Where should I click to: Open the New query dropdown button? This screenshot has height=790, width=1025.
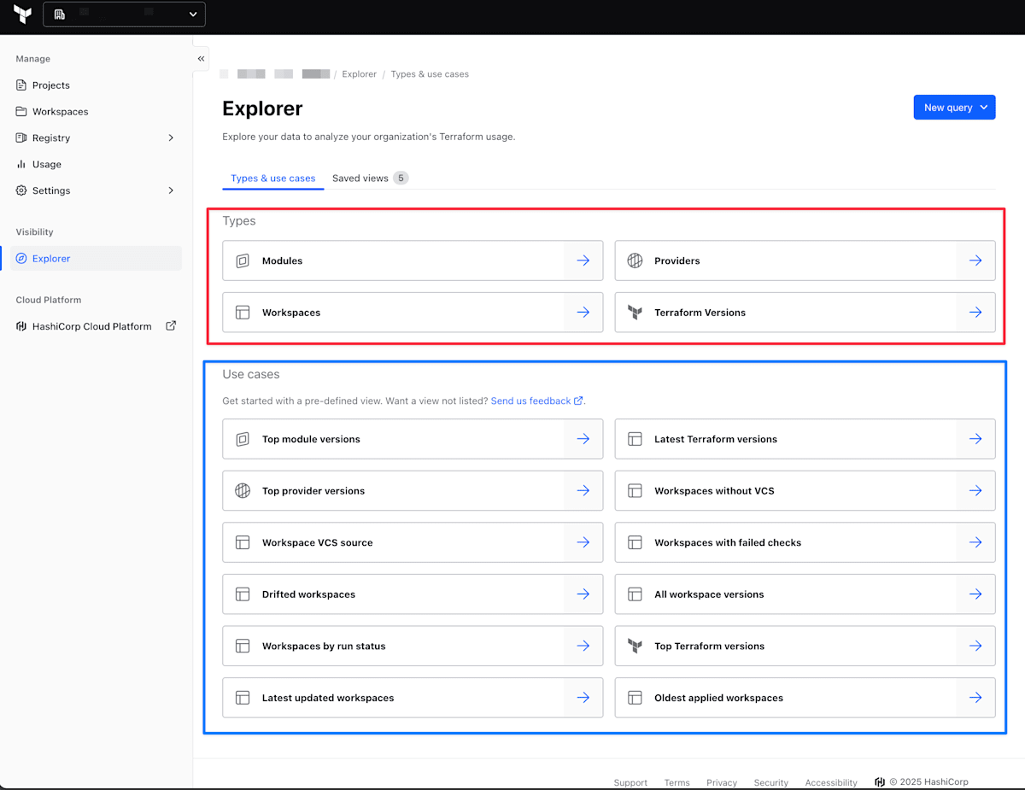[x=954, y=108]
